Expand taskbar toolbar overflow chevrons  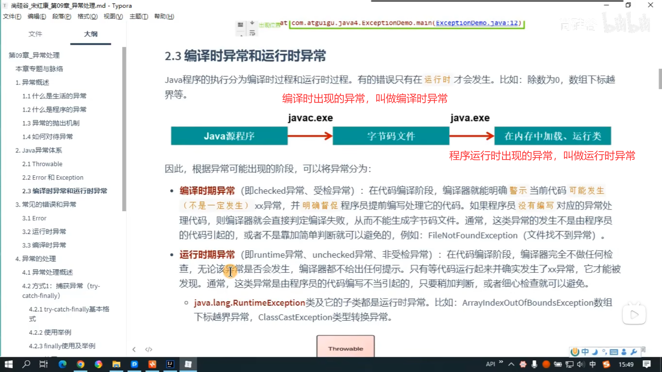click(501, 362)
